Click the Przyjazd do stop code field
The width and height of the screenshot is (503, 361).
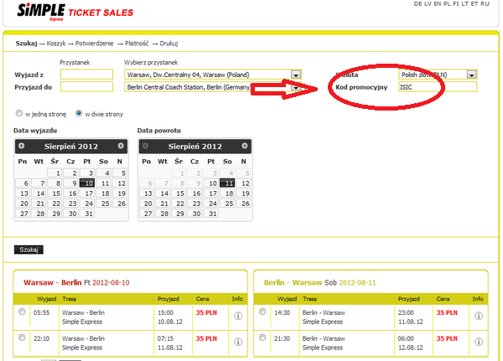[86, 86]
